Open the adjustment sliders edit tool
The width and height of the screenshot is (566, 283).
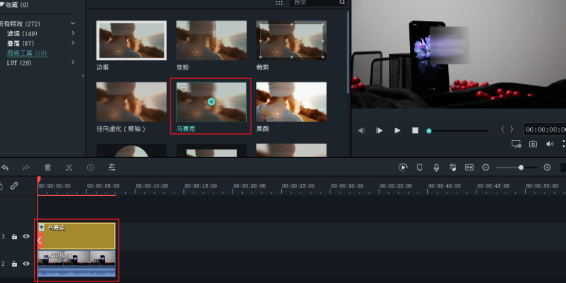[112, 168]
